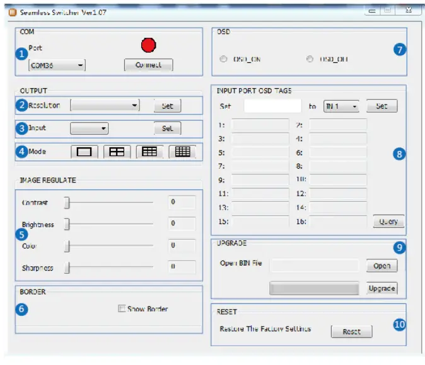Click the Brightness slider handle
Viewport: 425px width, 365px height.
point(67,224)
